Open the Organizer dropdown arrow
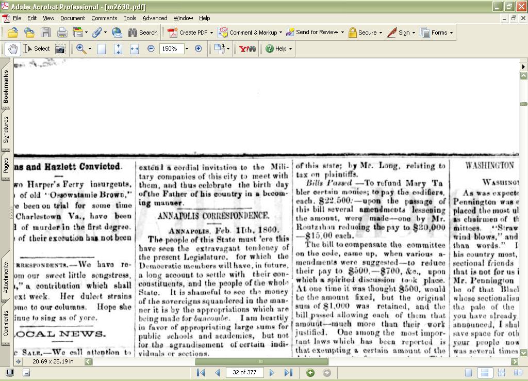528x381 pixels. coord(86,33)
